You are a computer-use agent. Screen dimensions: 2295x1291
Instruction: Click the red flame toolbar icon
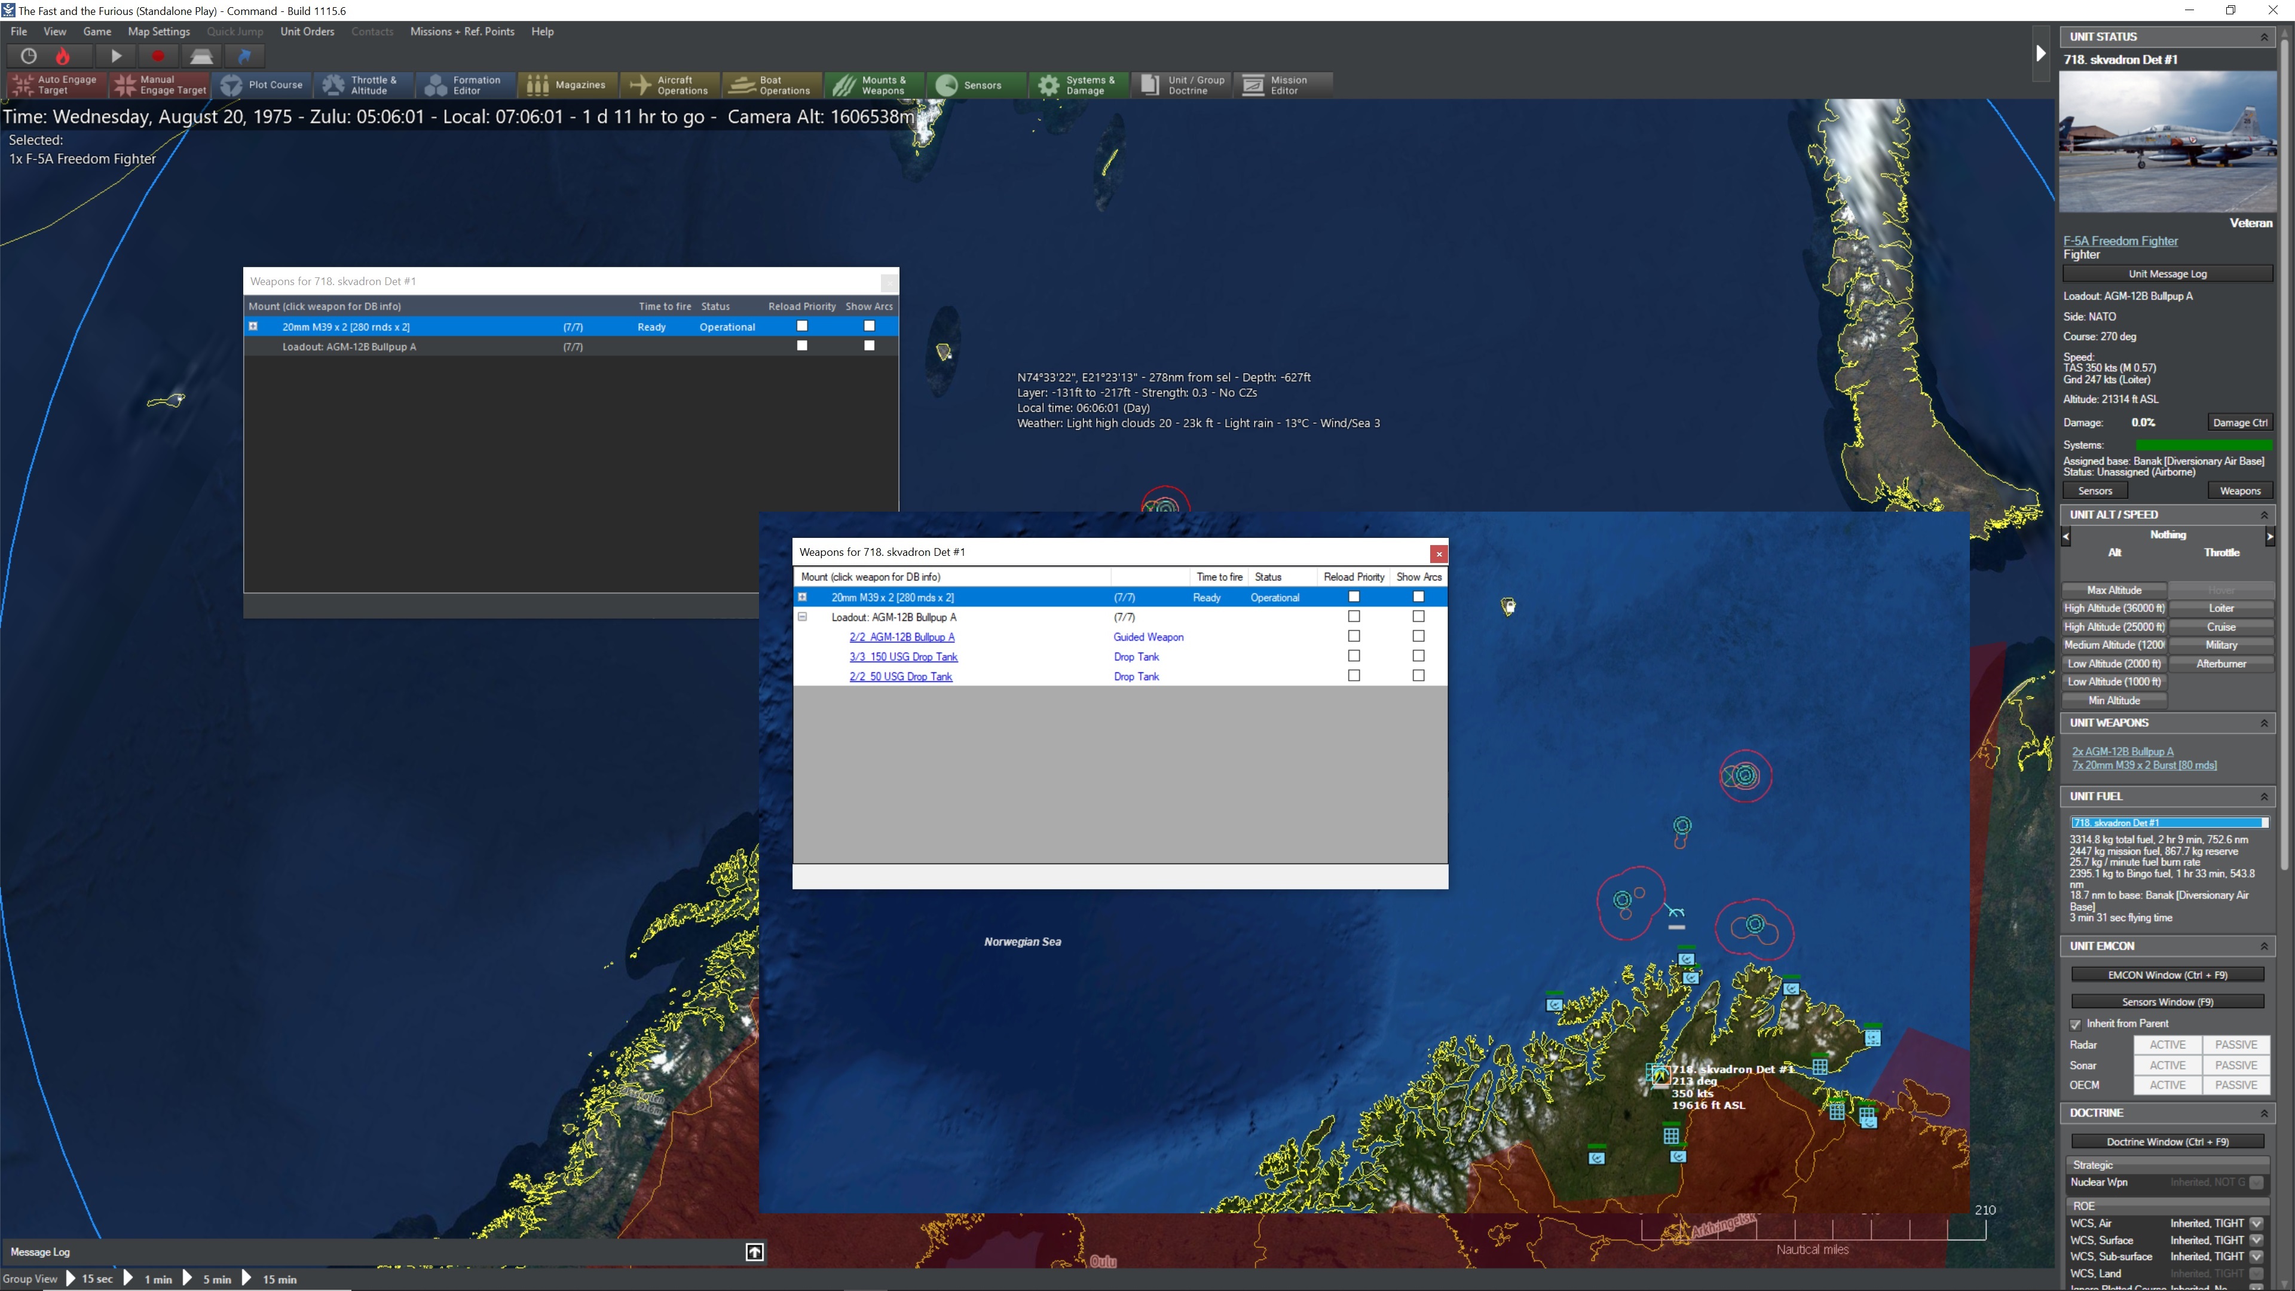pyautogui.click(x=62, y=56)
